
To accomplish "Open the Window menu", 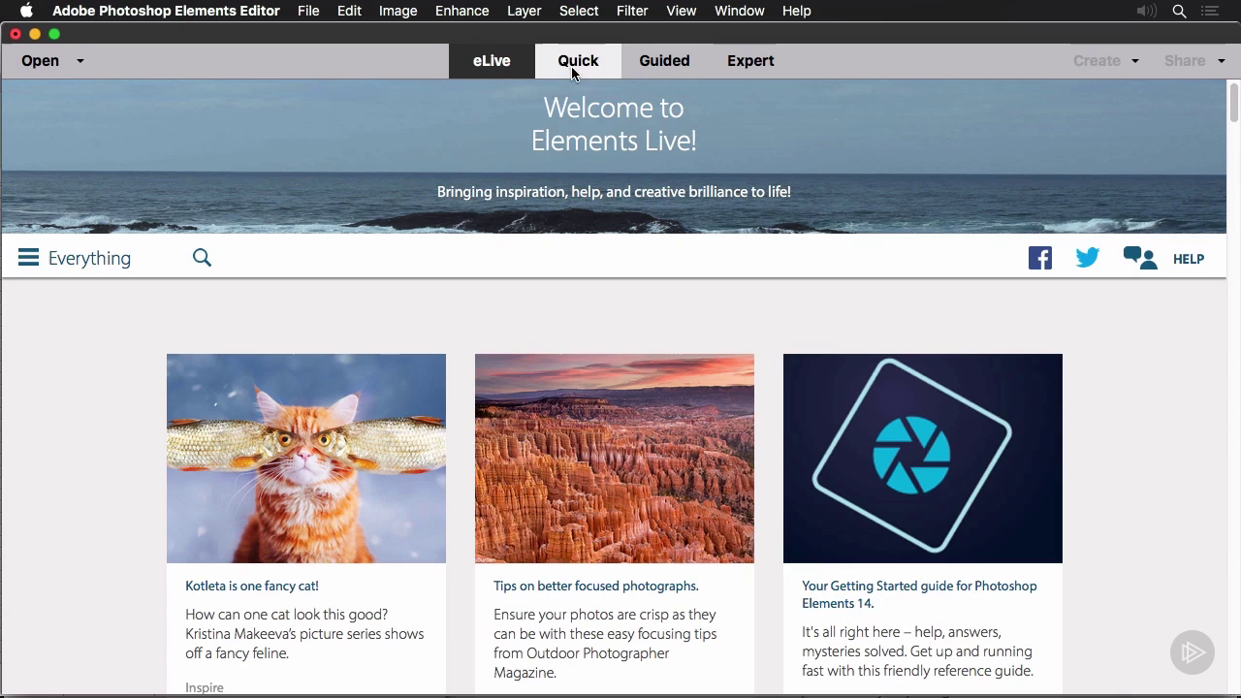I will click(x=740, y=11).
